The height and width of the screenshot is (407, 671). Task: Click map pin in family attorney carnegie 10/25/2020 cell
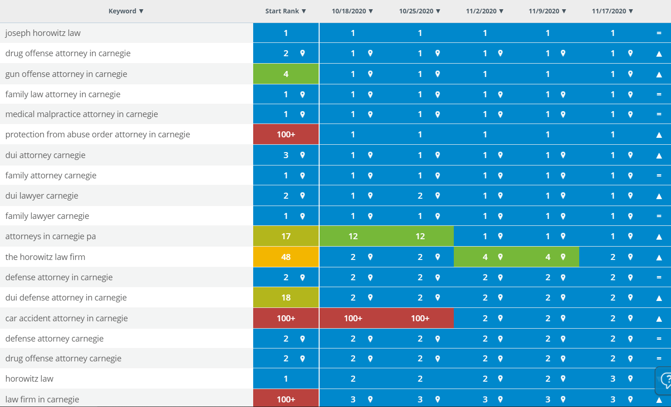[x=438, y=175]
